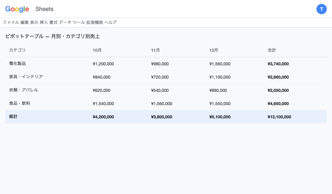This screenshot has width=332, height=194.
Task: Open the データ menu
Action: click(65, 22)
